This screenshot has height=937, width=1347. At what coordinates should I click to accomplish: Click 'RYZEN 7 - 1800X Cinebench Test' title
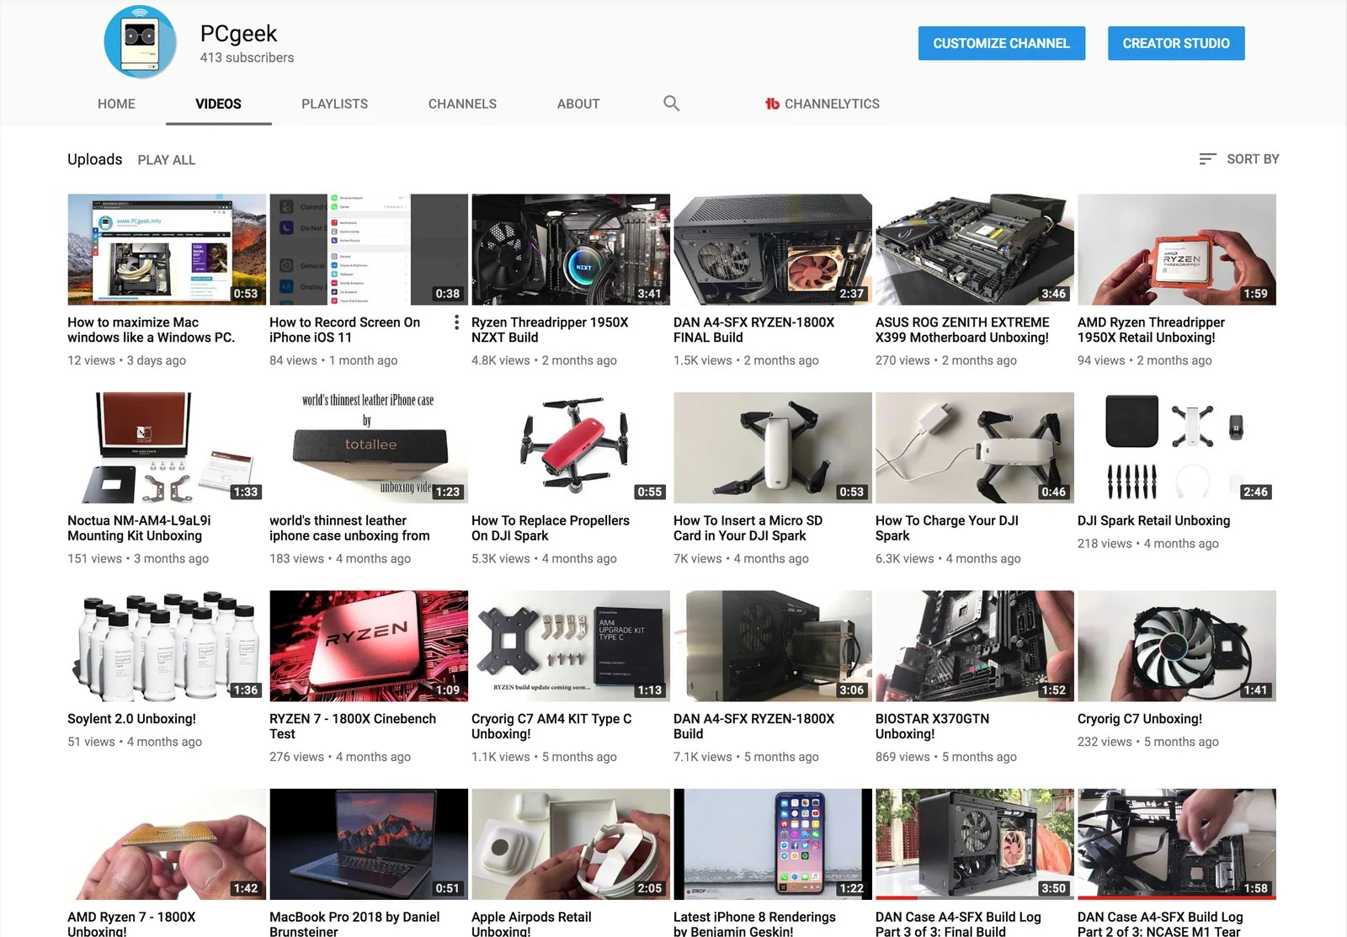coord(353,727)
